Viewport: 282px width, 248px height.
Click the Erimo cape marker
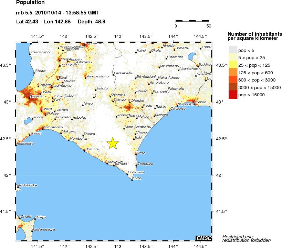coord(132,180)
